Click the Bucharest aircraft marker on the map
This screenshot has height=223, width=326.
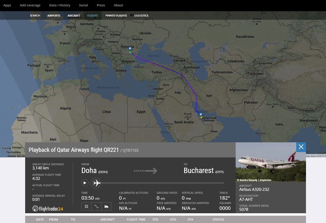[130, 48]
